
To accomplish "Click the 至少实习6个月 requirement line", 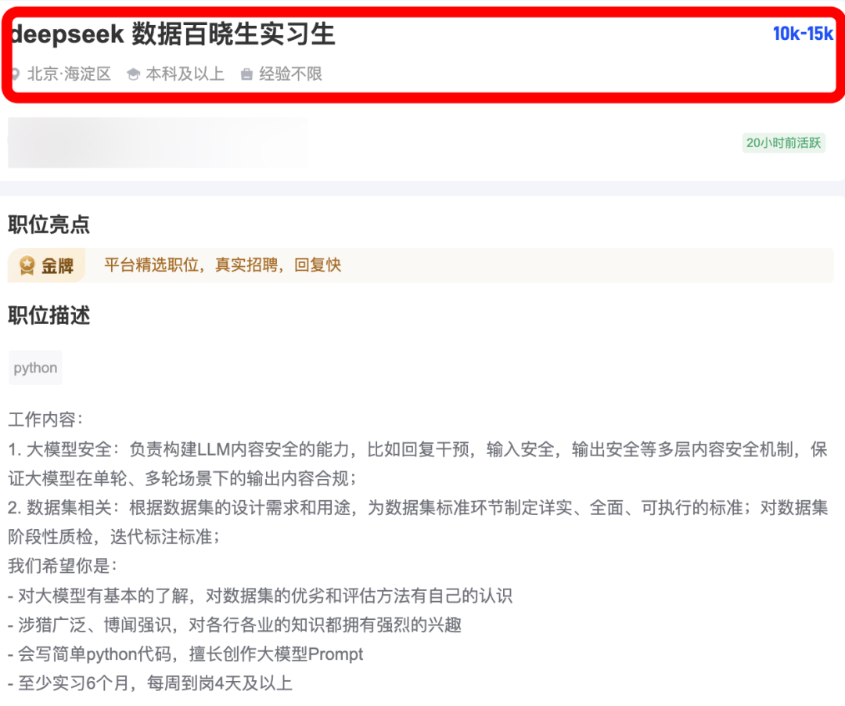I will [149, 683].
